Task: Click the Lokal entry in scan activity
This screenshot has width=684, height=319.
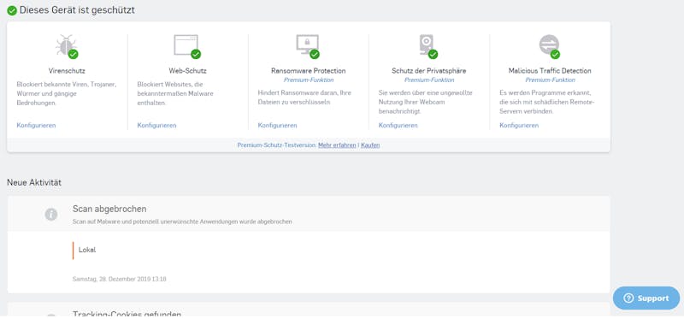Action: point(87,250)
